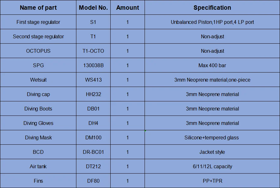Click the 'T1-OCTO' model number cell

[x=93, y=51]
